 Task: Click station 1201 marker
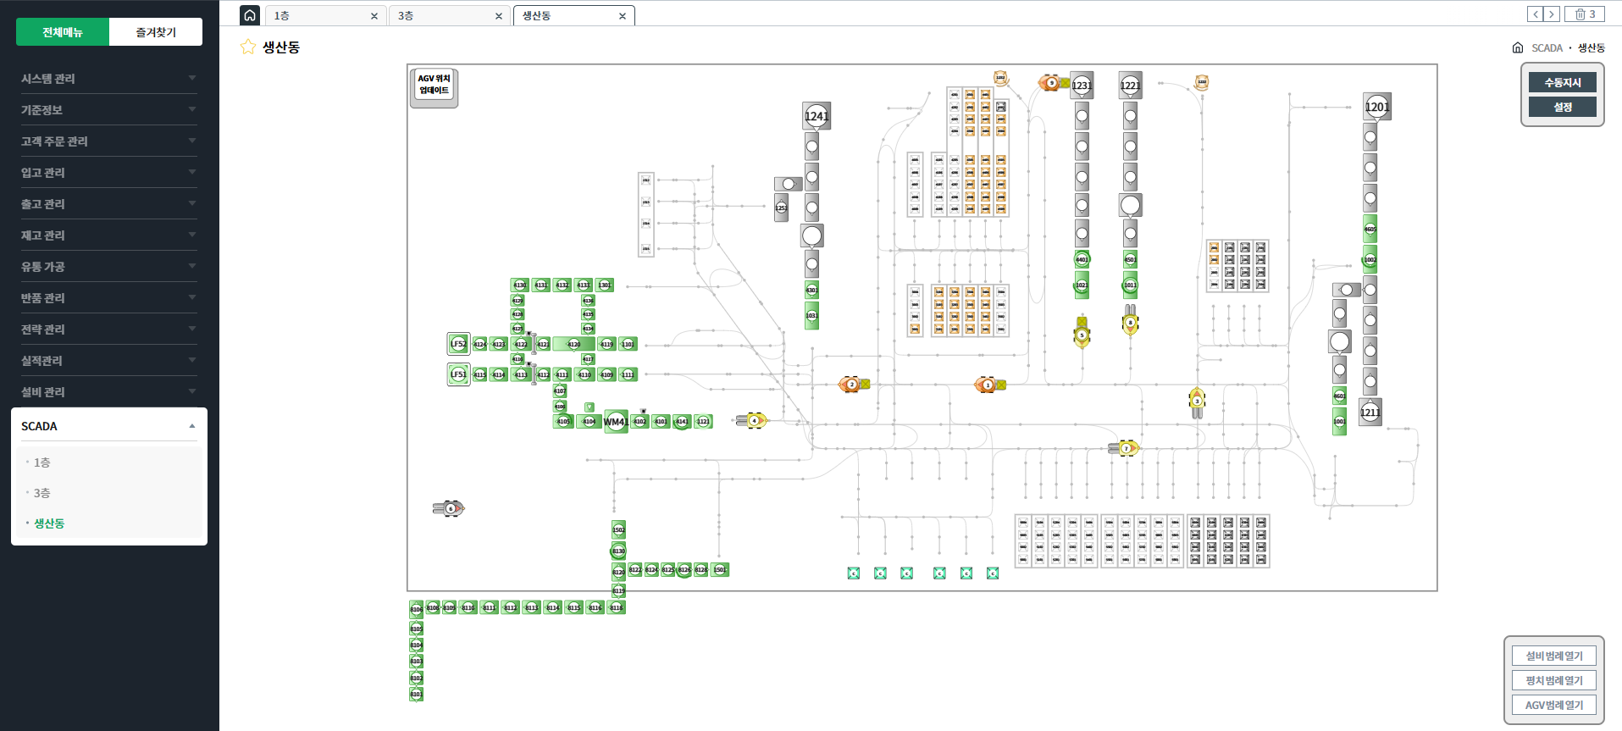pos(1377,107)
